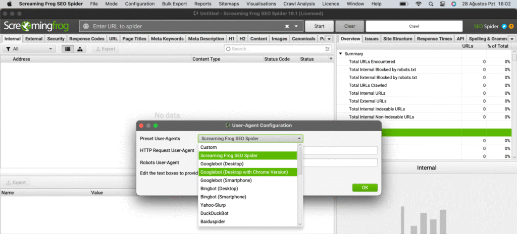Open the All filter dropdown

(x=29, y=49)
